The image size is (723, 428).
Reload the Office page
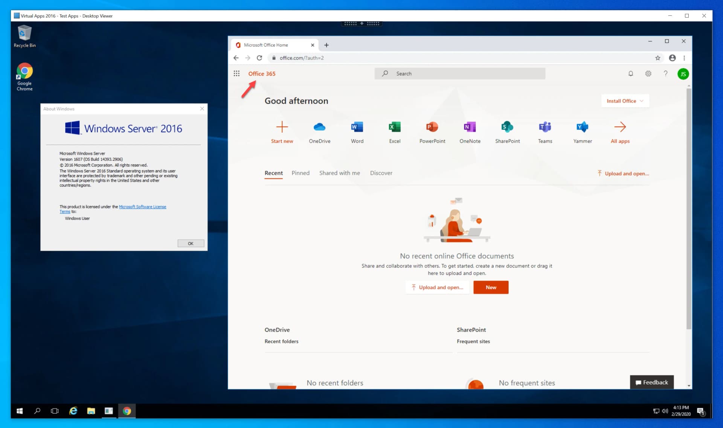pos(259,58)
